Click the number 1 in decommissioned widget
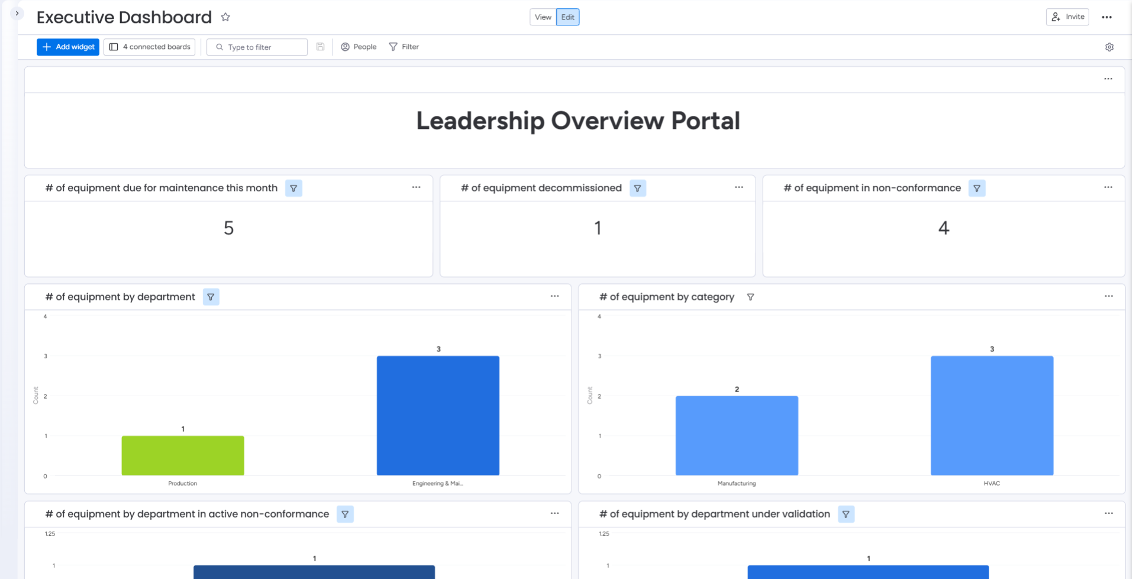1136x579 pixels. click(x=598, y=228)
